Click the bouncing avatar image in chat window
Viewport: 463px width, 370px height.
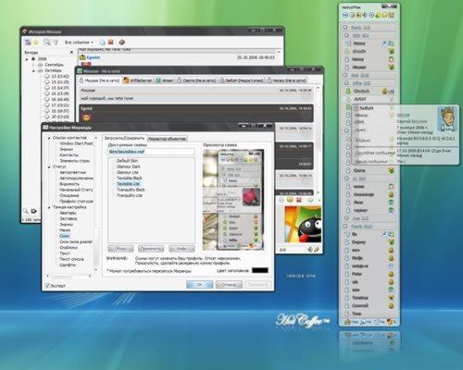[x=303, y=225]
